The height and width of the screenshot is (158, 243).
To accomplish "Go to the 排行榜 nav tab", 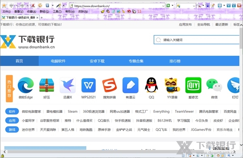I will pyautogui.click(x=175, y=61).
